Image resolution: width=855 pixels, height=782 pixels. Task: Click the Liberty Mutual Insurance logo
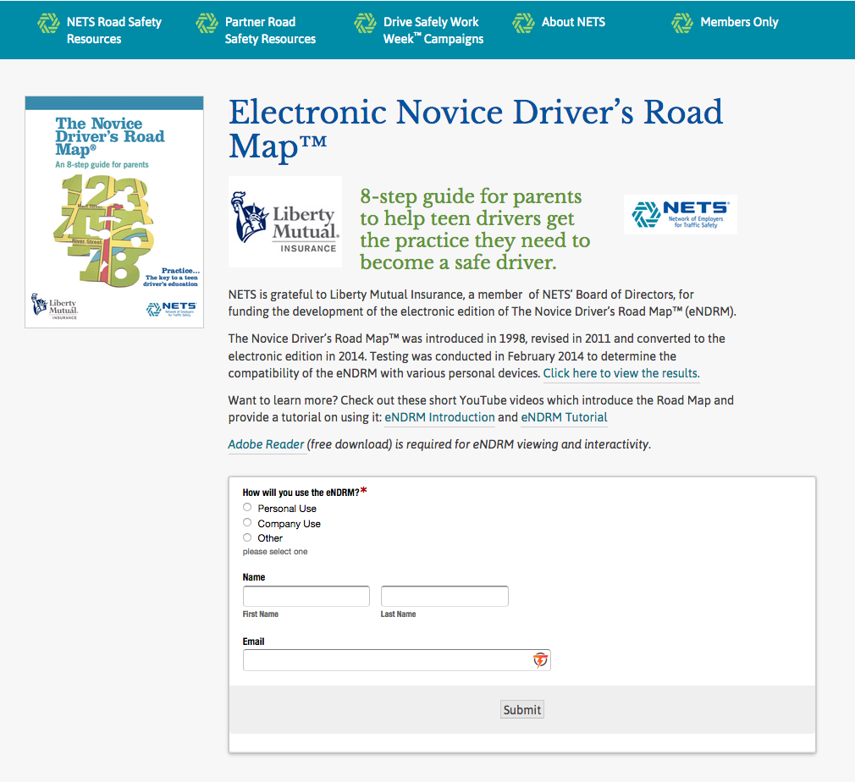coord(285,222)
